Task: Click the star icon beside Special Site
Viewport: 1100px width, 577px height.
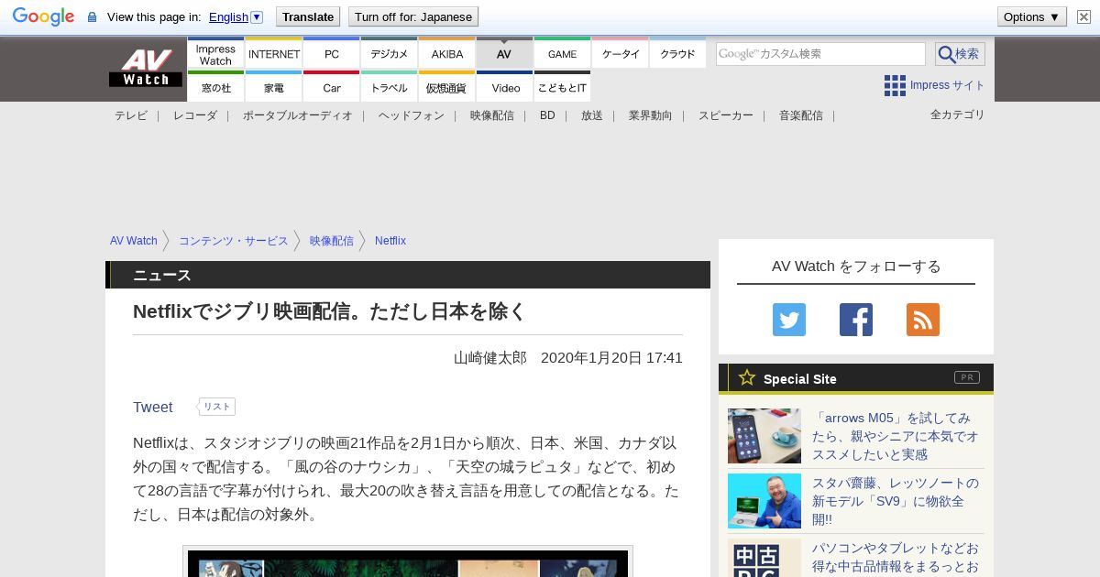Action: (747, 377)
